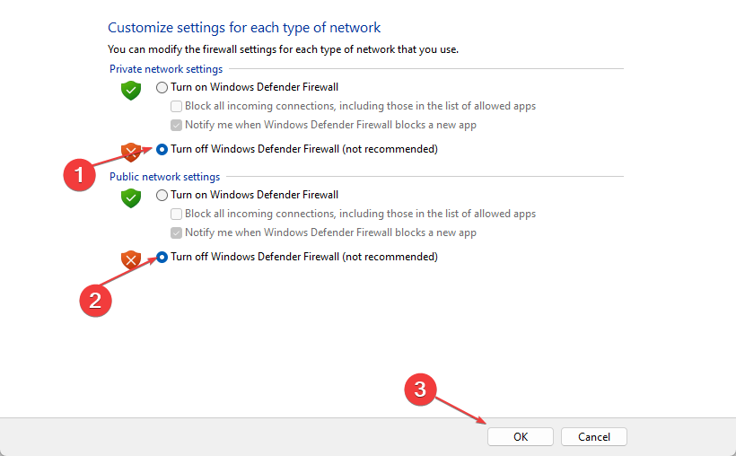The height and width of the screenshot is (456, 736).
Task: Turn on Windows Defender Firewall for private network
Action: tap(162, 87)
